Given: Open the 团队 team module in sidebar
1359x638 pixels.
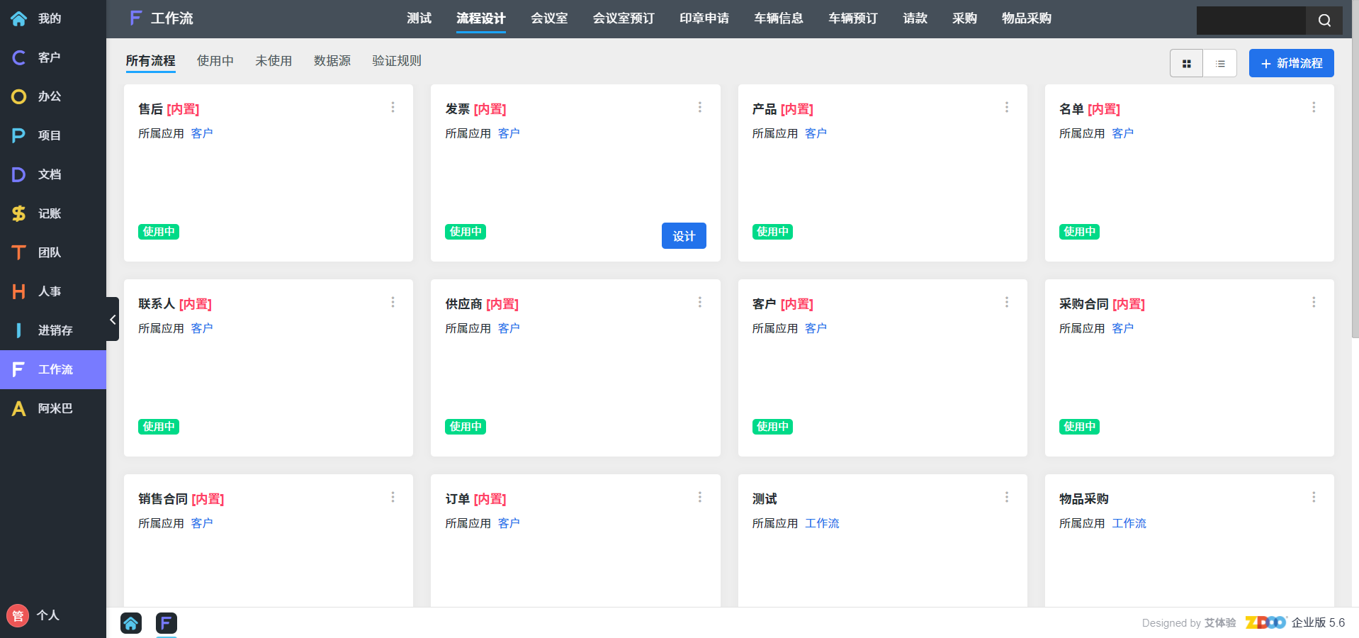Looking at the screenshot, I should (x=48, y=252).
